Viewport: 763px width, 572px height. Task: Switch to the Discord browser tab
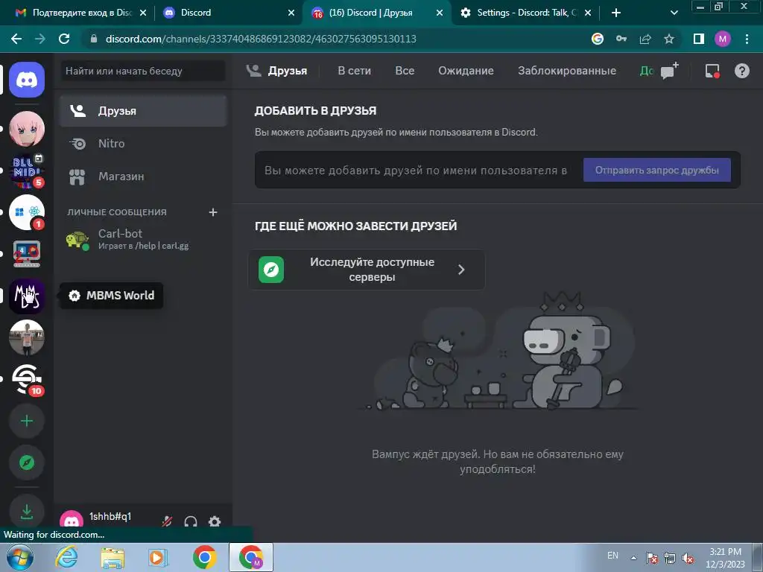227,13
